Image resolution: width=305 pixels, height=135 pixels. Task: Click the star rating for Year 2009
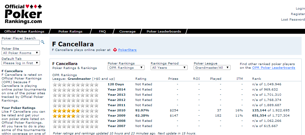[76, 116]
